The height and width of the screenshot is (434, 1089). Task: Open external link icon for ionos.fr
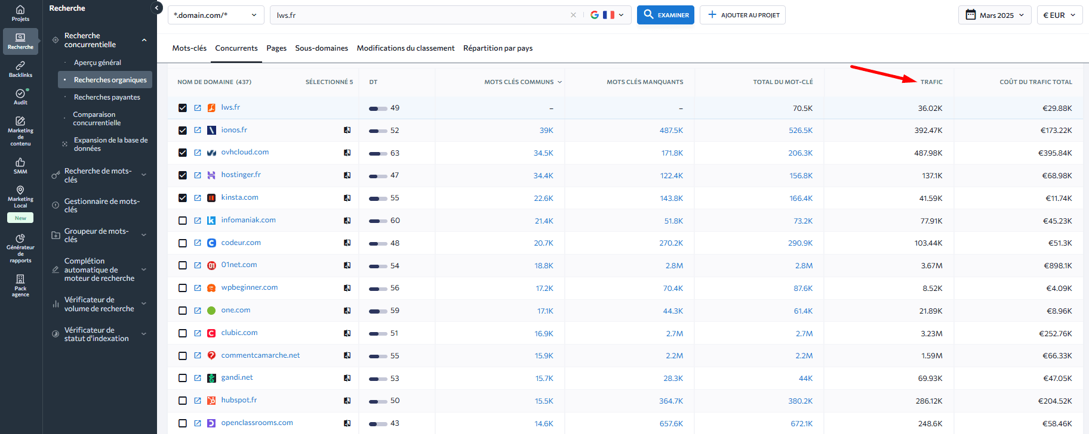tap(198, 130)
